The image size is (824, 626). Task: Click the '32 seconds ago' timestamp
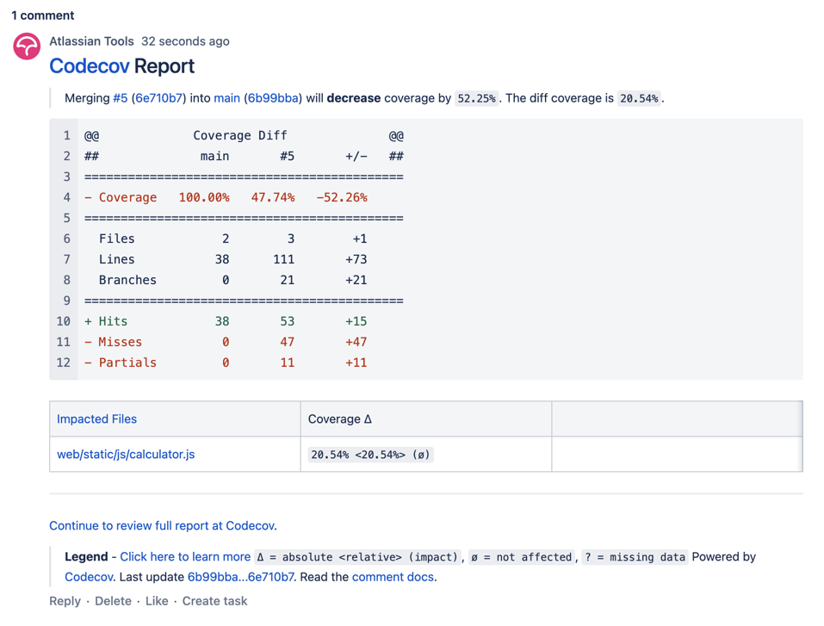185,41
